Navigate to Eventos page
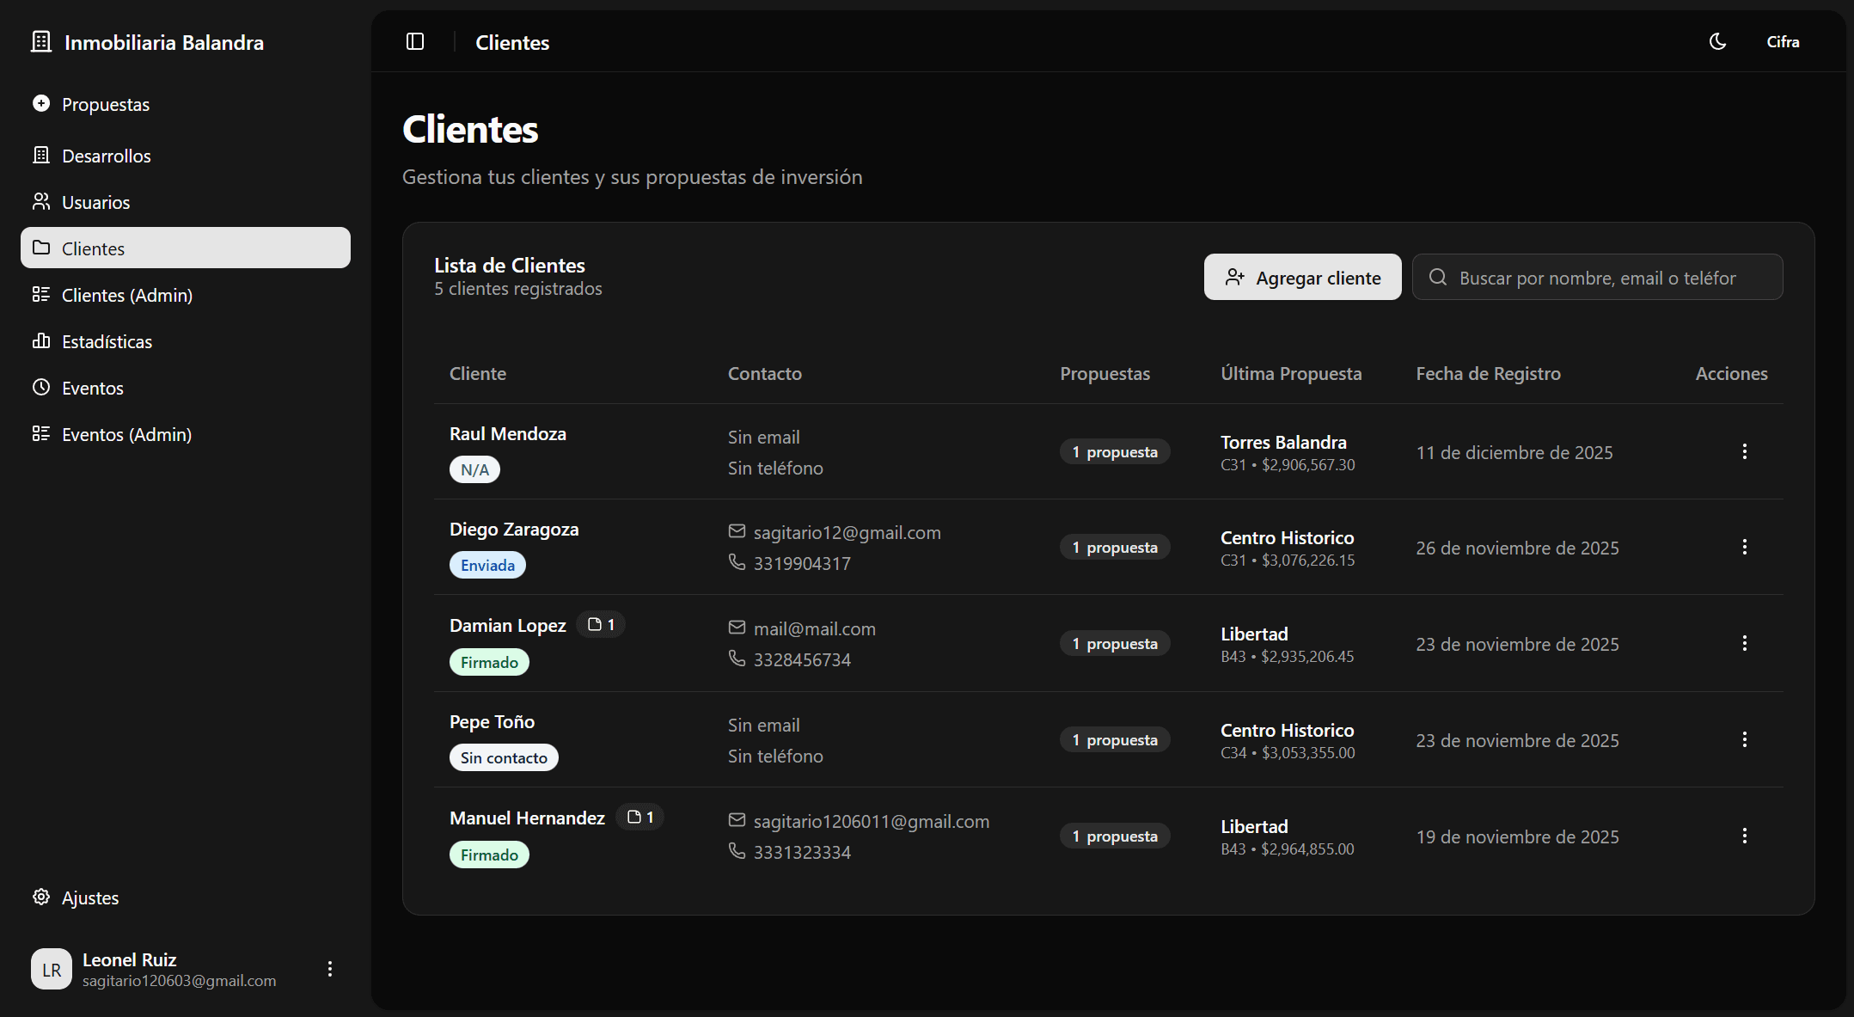This screenshot has height=1017, width=1854. [x=93, y=389]
